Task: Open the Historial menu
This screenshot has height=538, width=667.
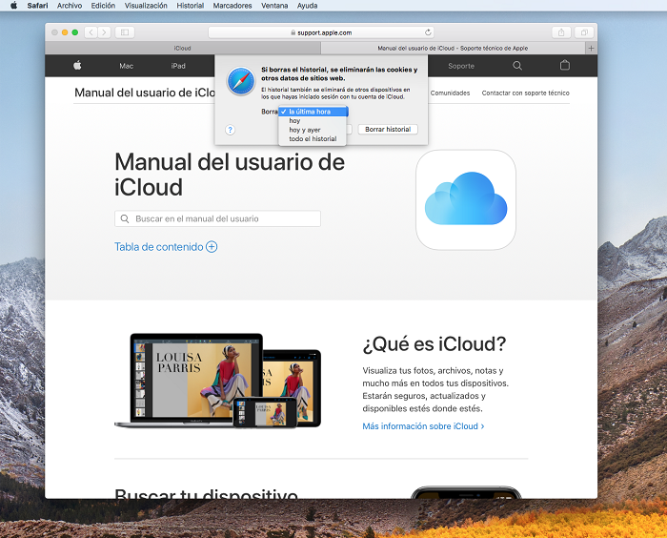Action: [x=191, y=6]
